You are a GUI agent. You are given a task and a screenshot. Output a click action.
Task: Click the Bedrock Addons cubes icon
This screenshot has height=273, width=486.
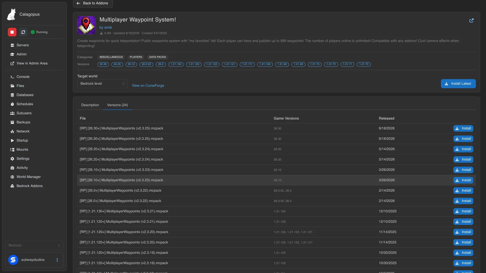[x=12, y=186]
